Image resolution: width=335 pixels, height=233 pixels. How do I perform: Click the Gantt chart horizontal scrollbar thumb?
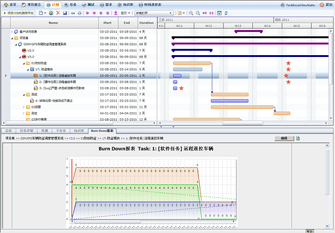243,123
